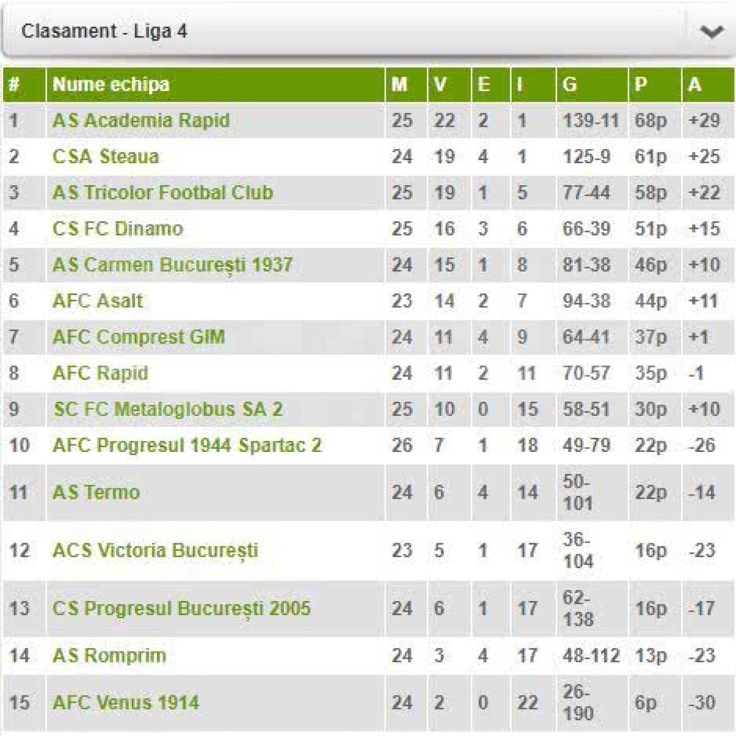Open AFC Venus 1914 team link
This screenshot has height=736, width=736.
pyautogui.click(x=126, y=703)
